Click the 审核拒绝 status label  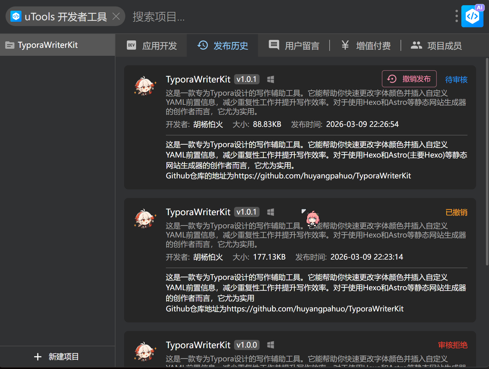tap(452, 345)
